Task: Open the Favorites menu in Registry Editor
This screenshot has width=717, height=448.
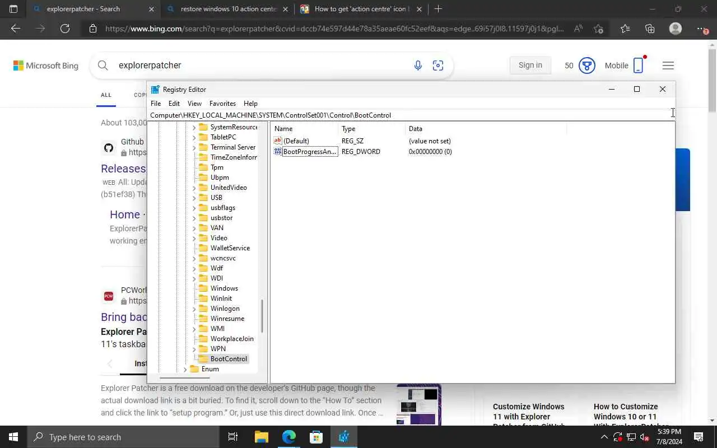Action: click(x=222, y=104)
